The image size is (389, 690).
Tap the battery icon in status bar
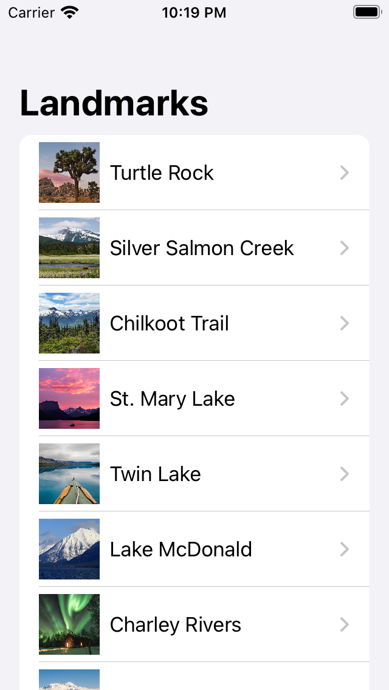coord(367,12)
